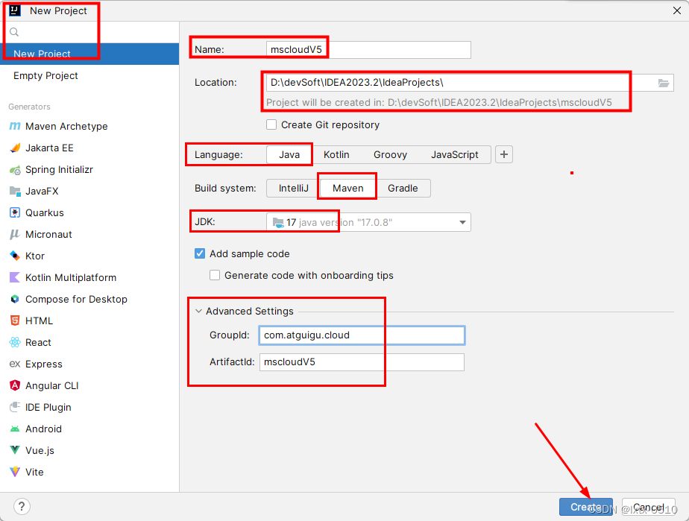The image size is (689, 521).
Task: Click the React atom icon
Action: 15,342
